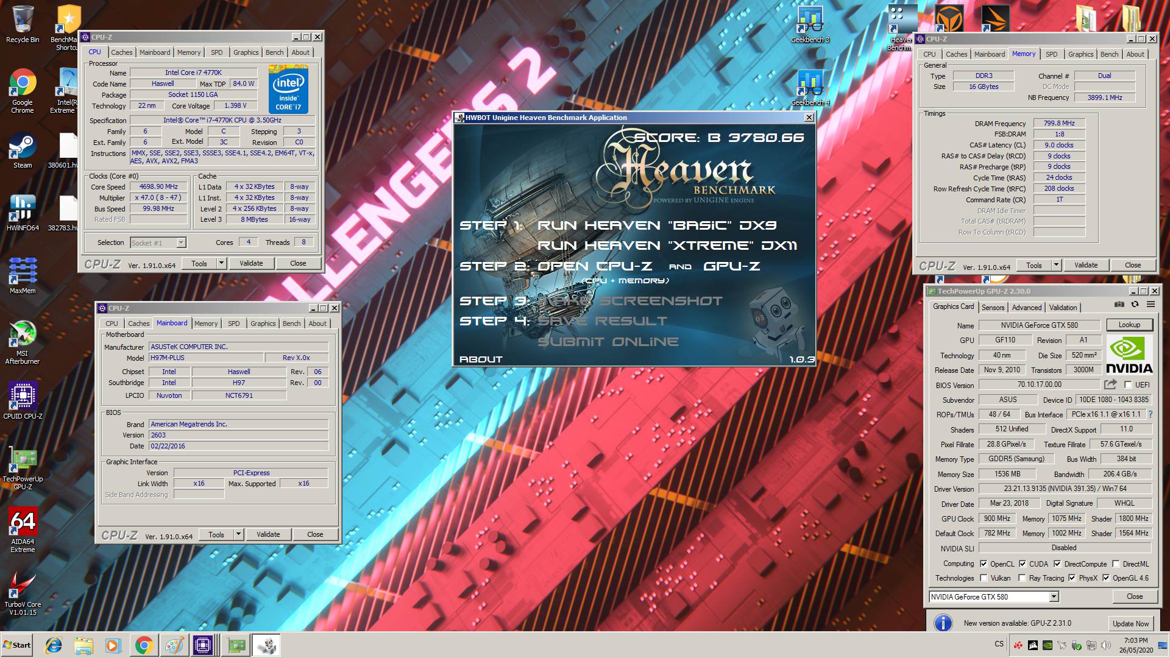Open Paint from the taskbar

click(174, 645)
